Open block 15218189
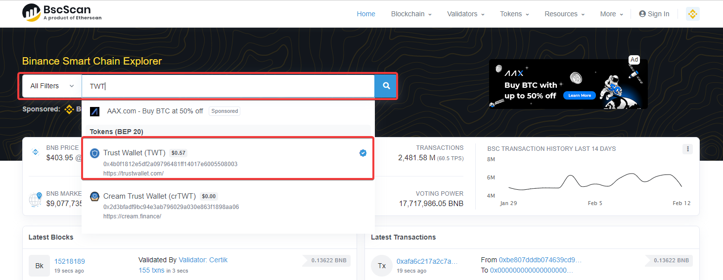 pyautogui.click(x=70, y=261)
